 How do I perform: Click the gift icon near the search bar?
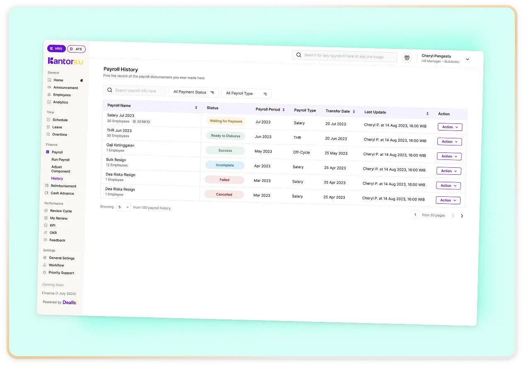pos(407,58)
